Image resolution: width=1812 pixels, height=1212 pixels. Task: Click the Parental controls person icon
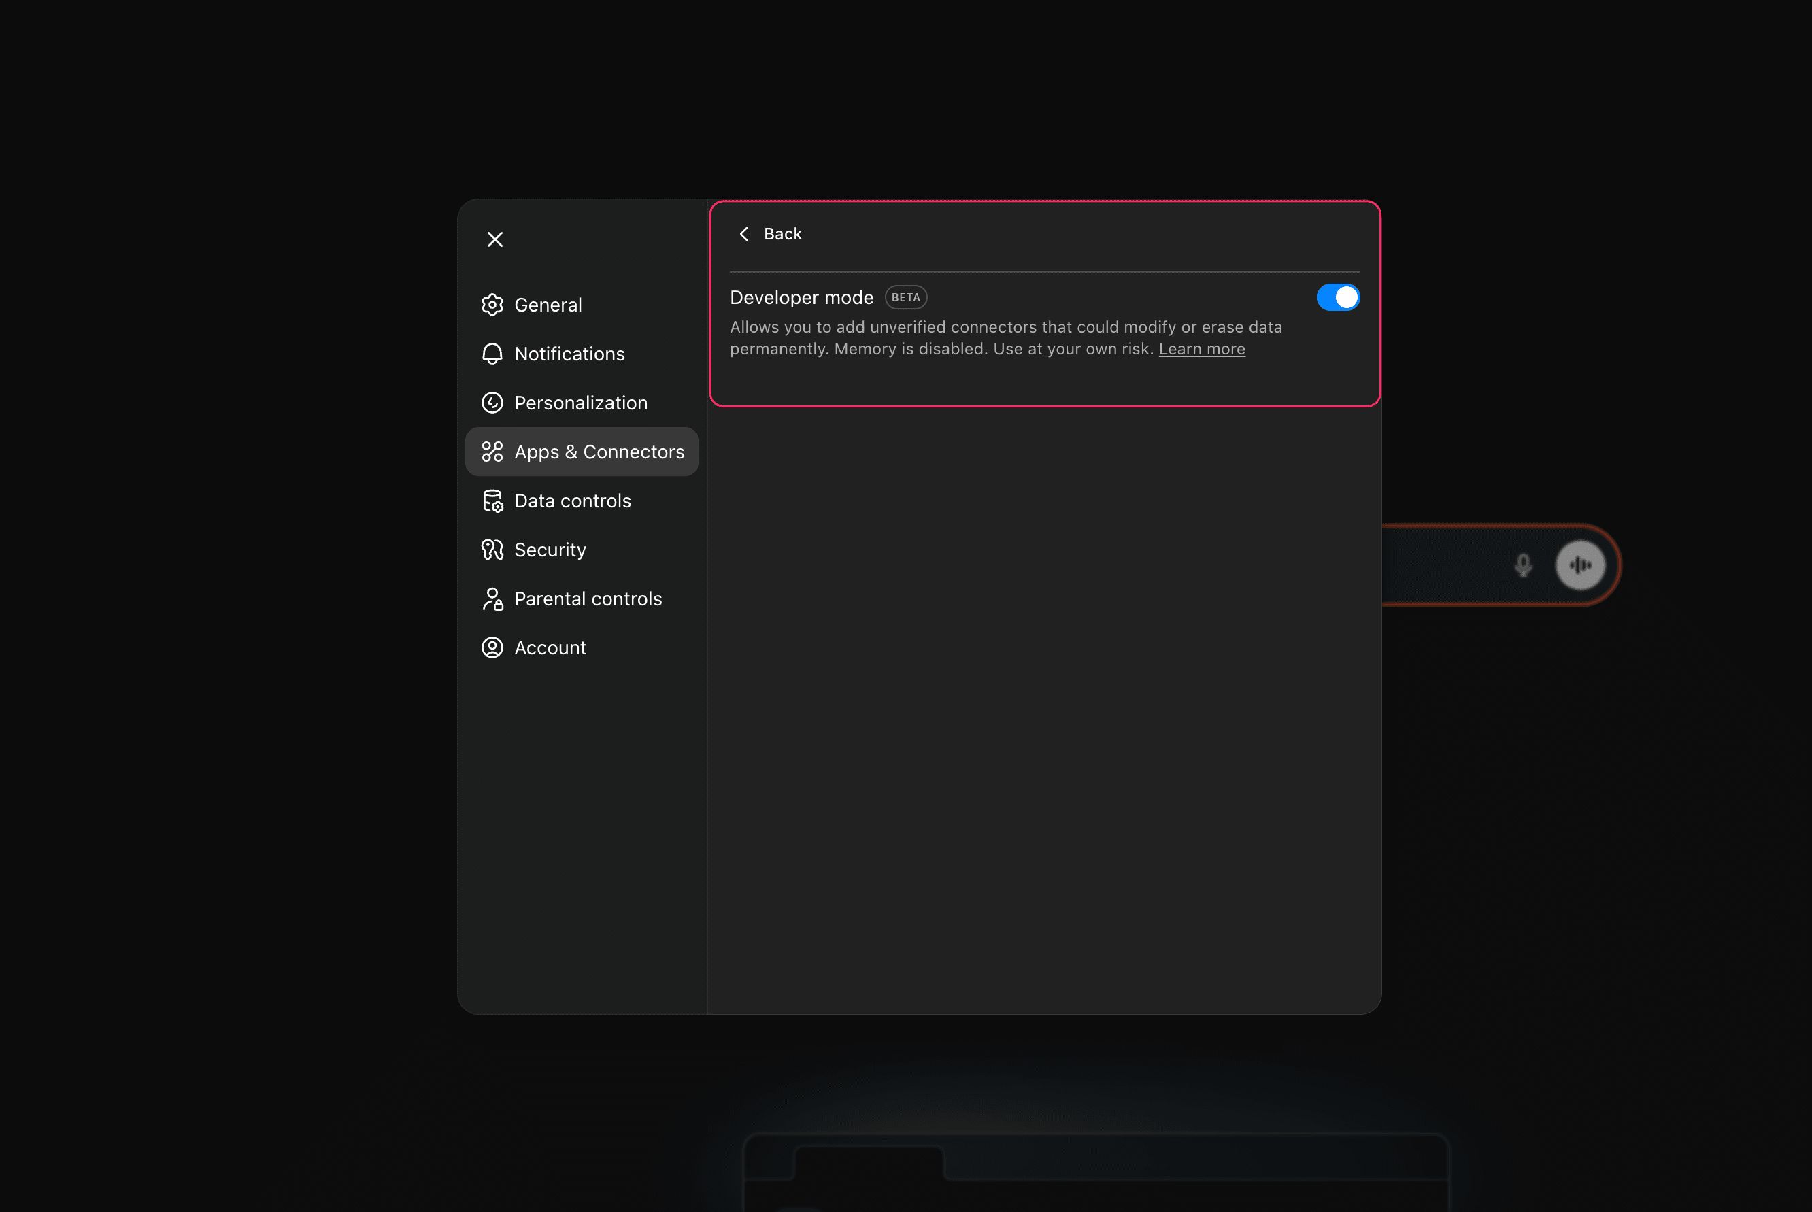[492, 599]
